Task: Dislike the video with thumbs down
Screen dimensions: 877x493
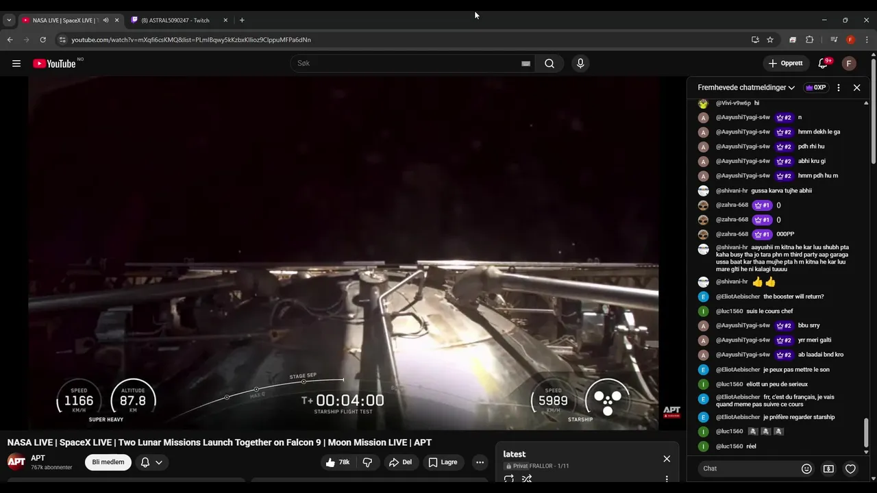Action: click(x=367, y=462)
